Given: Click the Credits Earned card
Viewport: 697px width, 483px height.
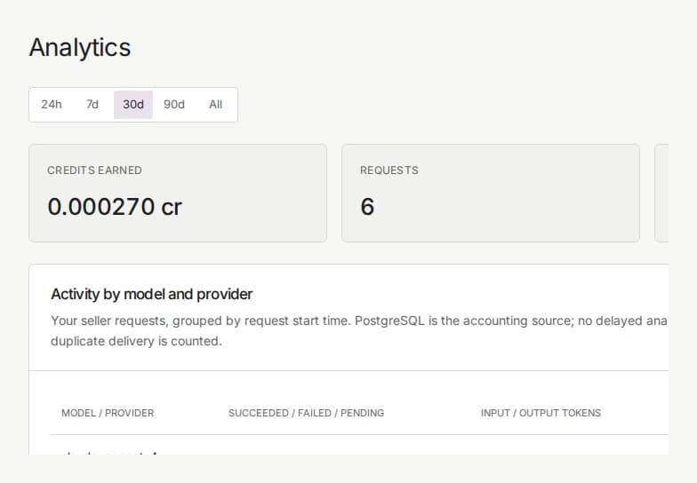Looking at the screenshot, I should [x=178, y=194].
